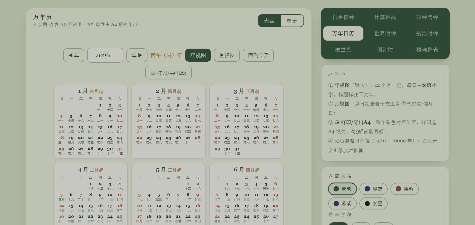The height and width of the screenshot is (225, 475).
Task: Click the 打印/导出A4 printer button
Action: (169, 73)
